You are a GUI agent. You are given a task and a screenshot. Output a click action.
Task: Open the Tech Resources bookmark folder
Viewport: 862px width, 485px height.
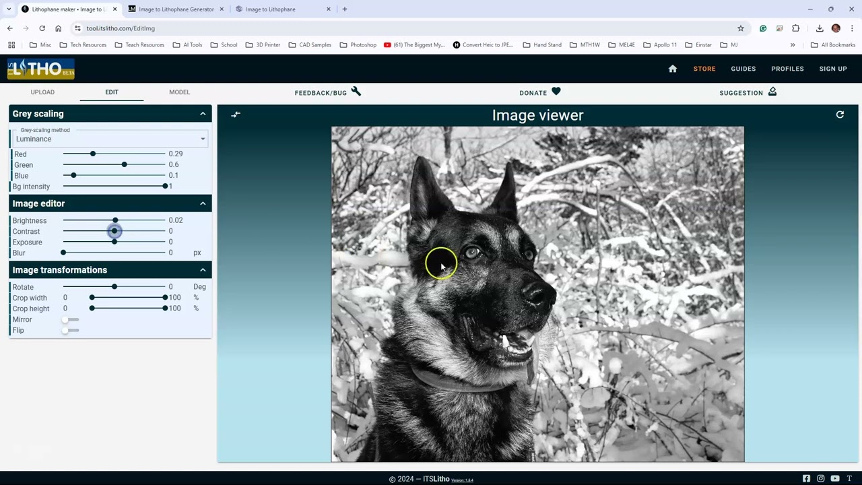point(83,45)
